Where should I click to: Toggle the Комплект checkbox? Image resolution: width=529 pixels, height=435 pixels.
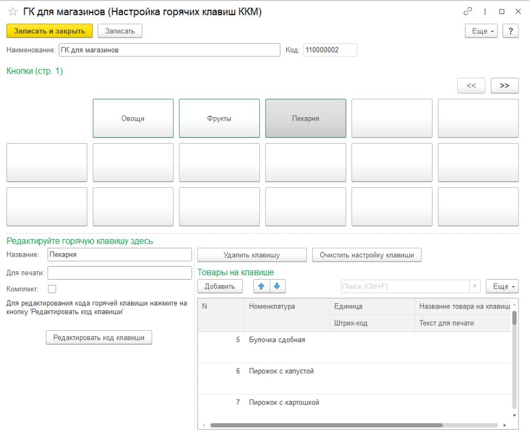52,289
